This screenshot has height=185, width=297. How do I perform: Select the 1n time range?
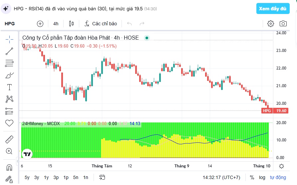pos(86,177)
